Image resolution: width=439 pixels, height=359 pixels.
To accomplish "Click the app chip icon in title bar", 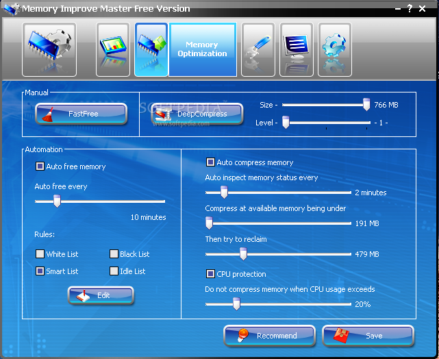I will (x=11, y=8).
